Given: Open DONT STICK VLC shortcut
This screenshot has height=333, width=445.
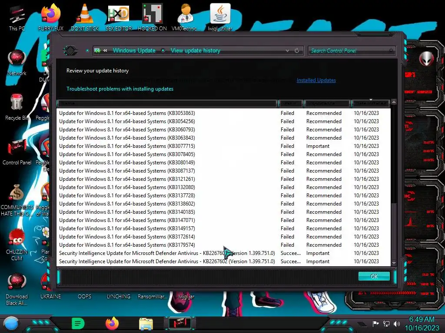Looking at the screenshot, I should (85, 17).
